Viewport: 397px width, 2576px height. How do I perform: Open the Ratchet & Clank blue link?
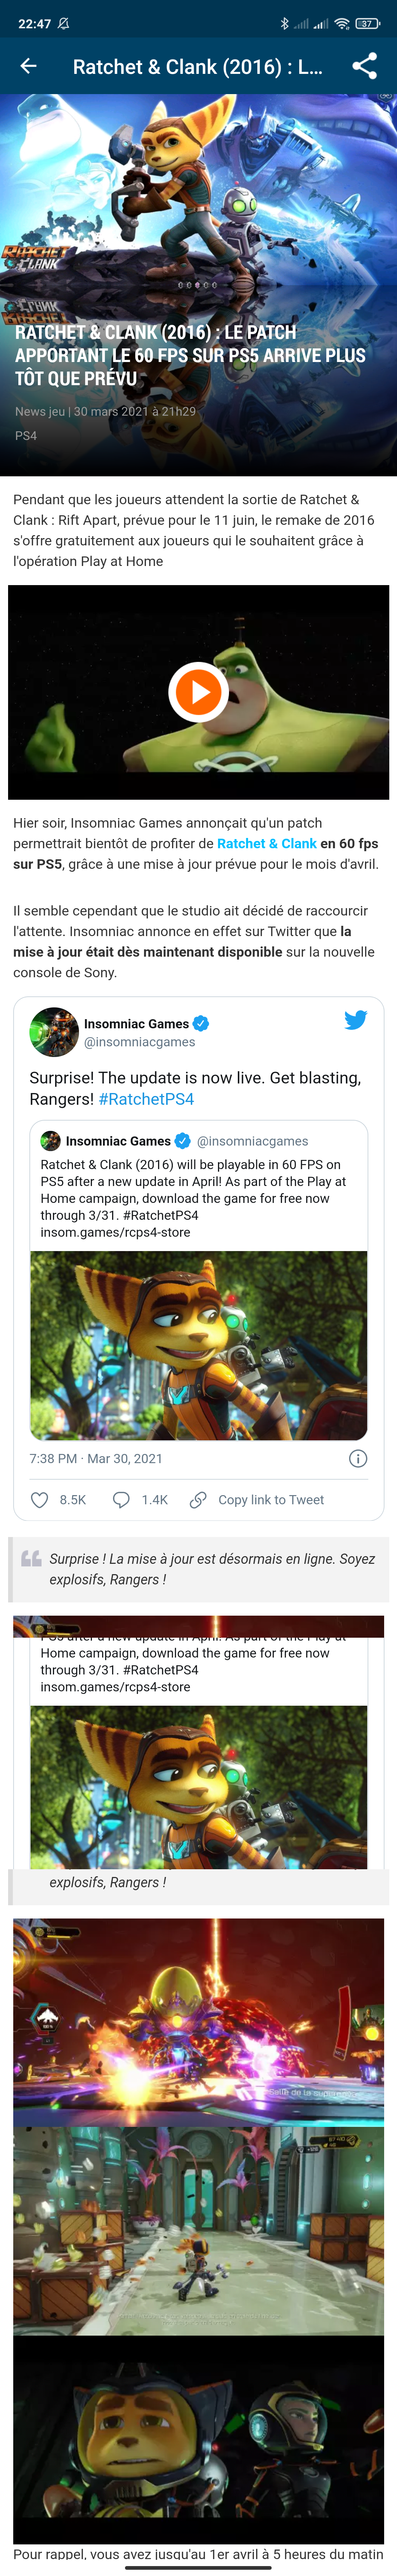click(266, 843)
